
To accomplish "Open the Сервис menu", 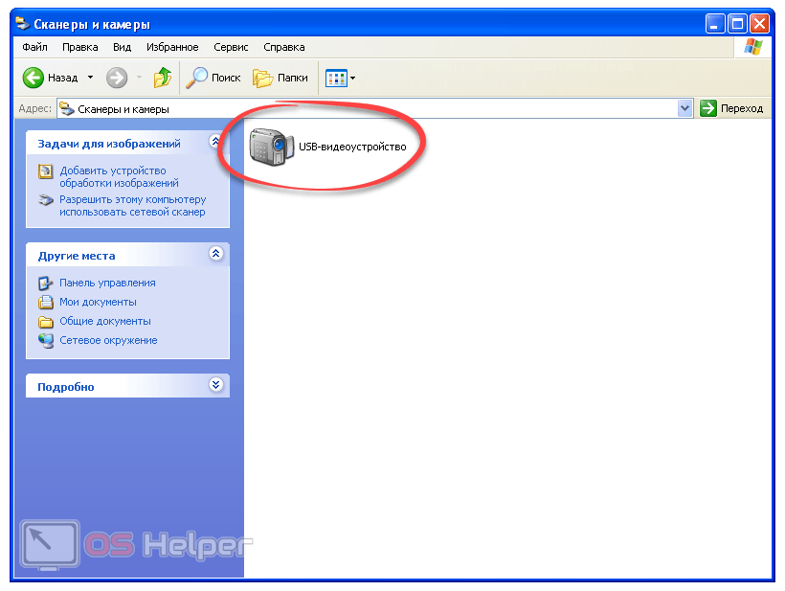I will 231,47.
